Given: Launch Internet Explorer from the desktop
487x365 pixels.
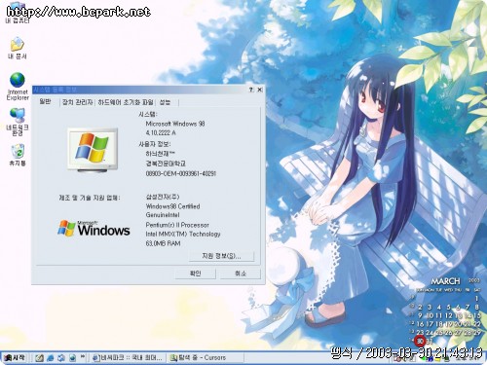Looking at the screenshot, I should (18, 87).
